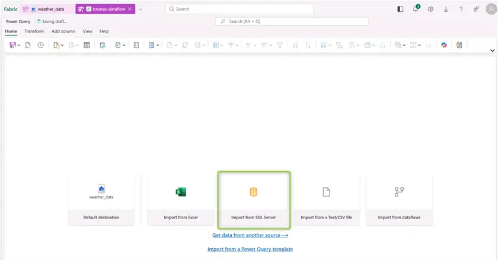Screen dimensions: 498x260
Task: Click the Enter data table icon
Action: [x=87, y=45]
